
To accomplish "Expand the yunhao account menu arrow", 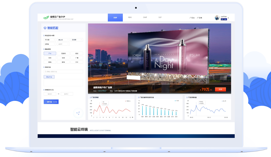I will [x=228, y=18].
